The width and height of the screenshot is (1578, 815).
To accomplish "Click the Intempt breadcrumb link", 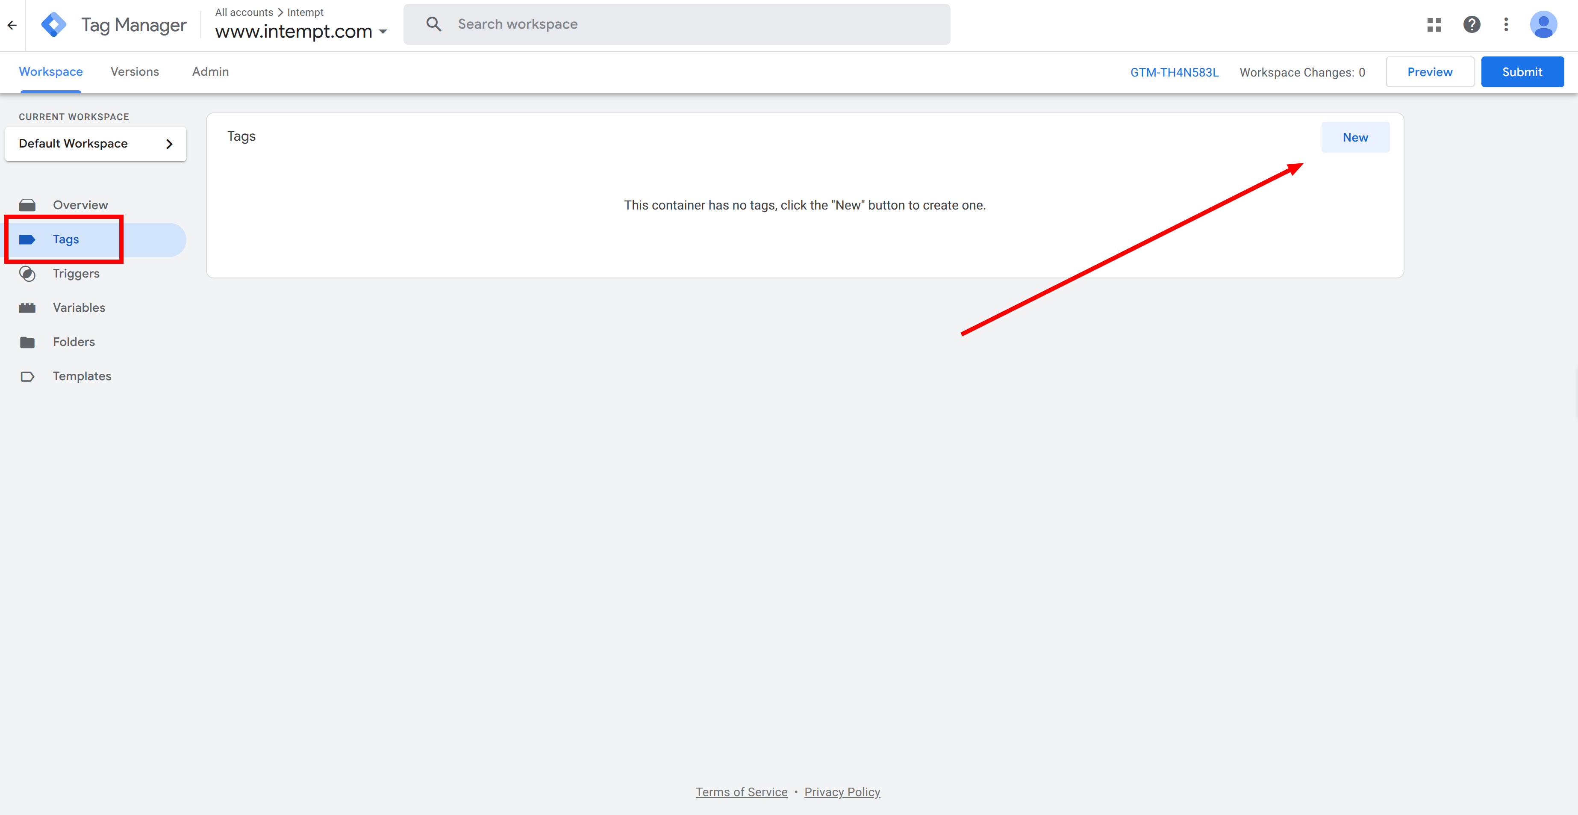I will click(x=305, y=12).
